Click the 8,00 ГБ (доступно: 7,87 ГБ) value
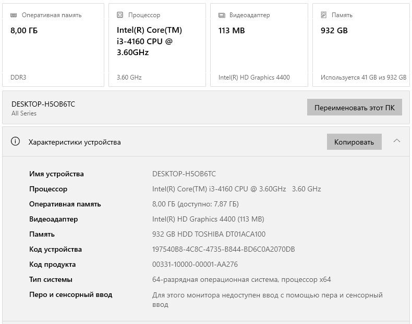The image size is (412, 324). pos(196,204)
